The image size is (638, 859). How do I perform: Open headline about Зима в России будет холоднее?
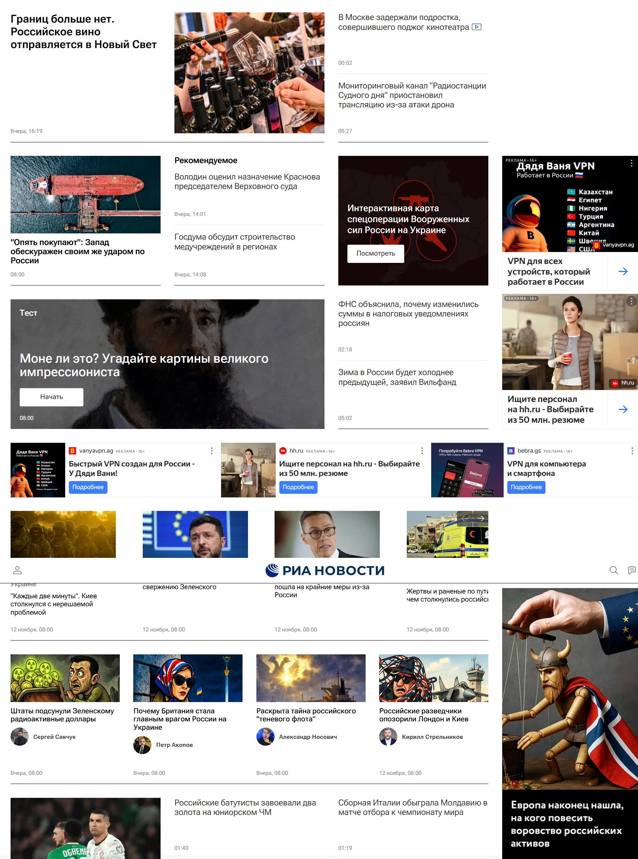397,377
